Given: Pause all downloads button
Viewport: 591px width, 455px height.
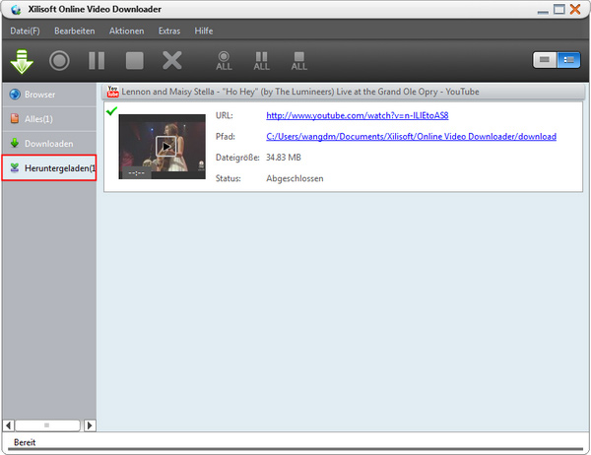Looking at the screenshot, I should [x=262, y=61].
